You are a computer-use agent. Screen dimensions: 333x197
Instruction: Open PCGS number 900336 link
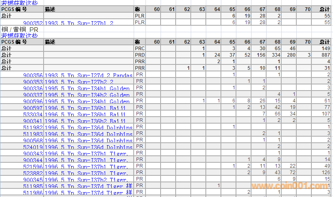point(33,88)
